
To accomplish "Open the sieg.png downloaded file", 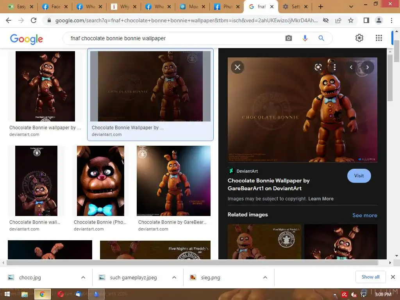I will point(211,277).
